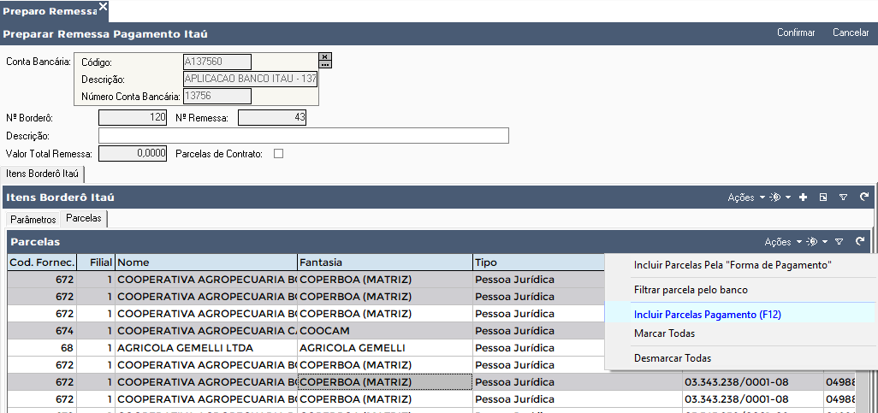Select the AGRICOLA GEMELLI LTDA name cell
The height and width of the screenshot is (413, 878).
(206, 348)
